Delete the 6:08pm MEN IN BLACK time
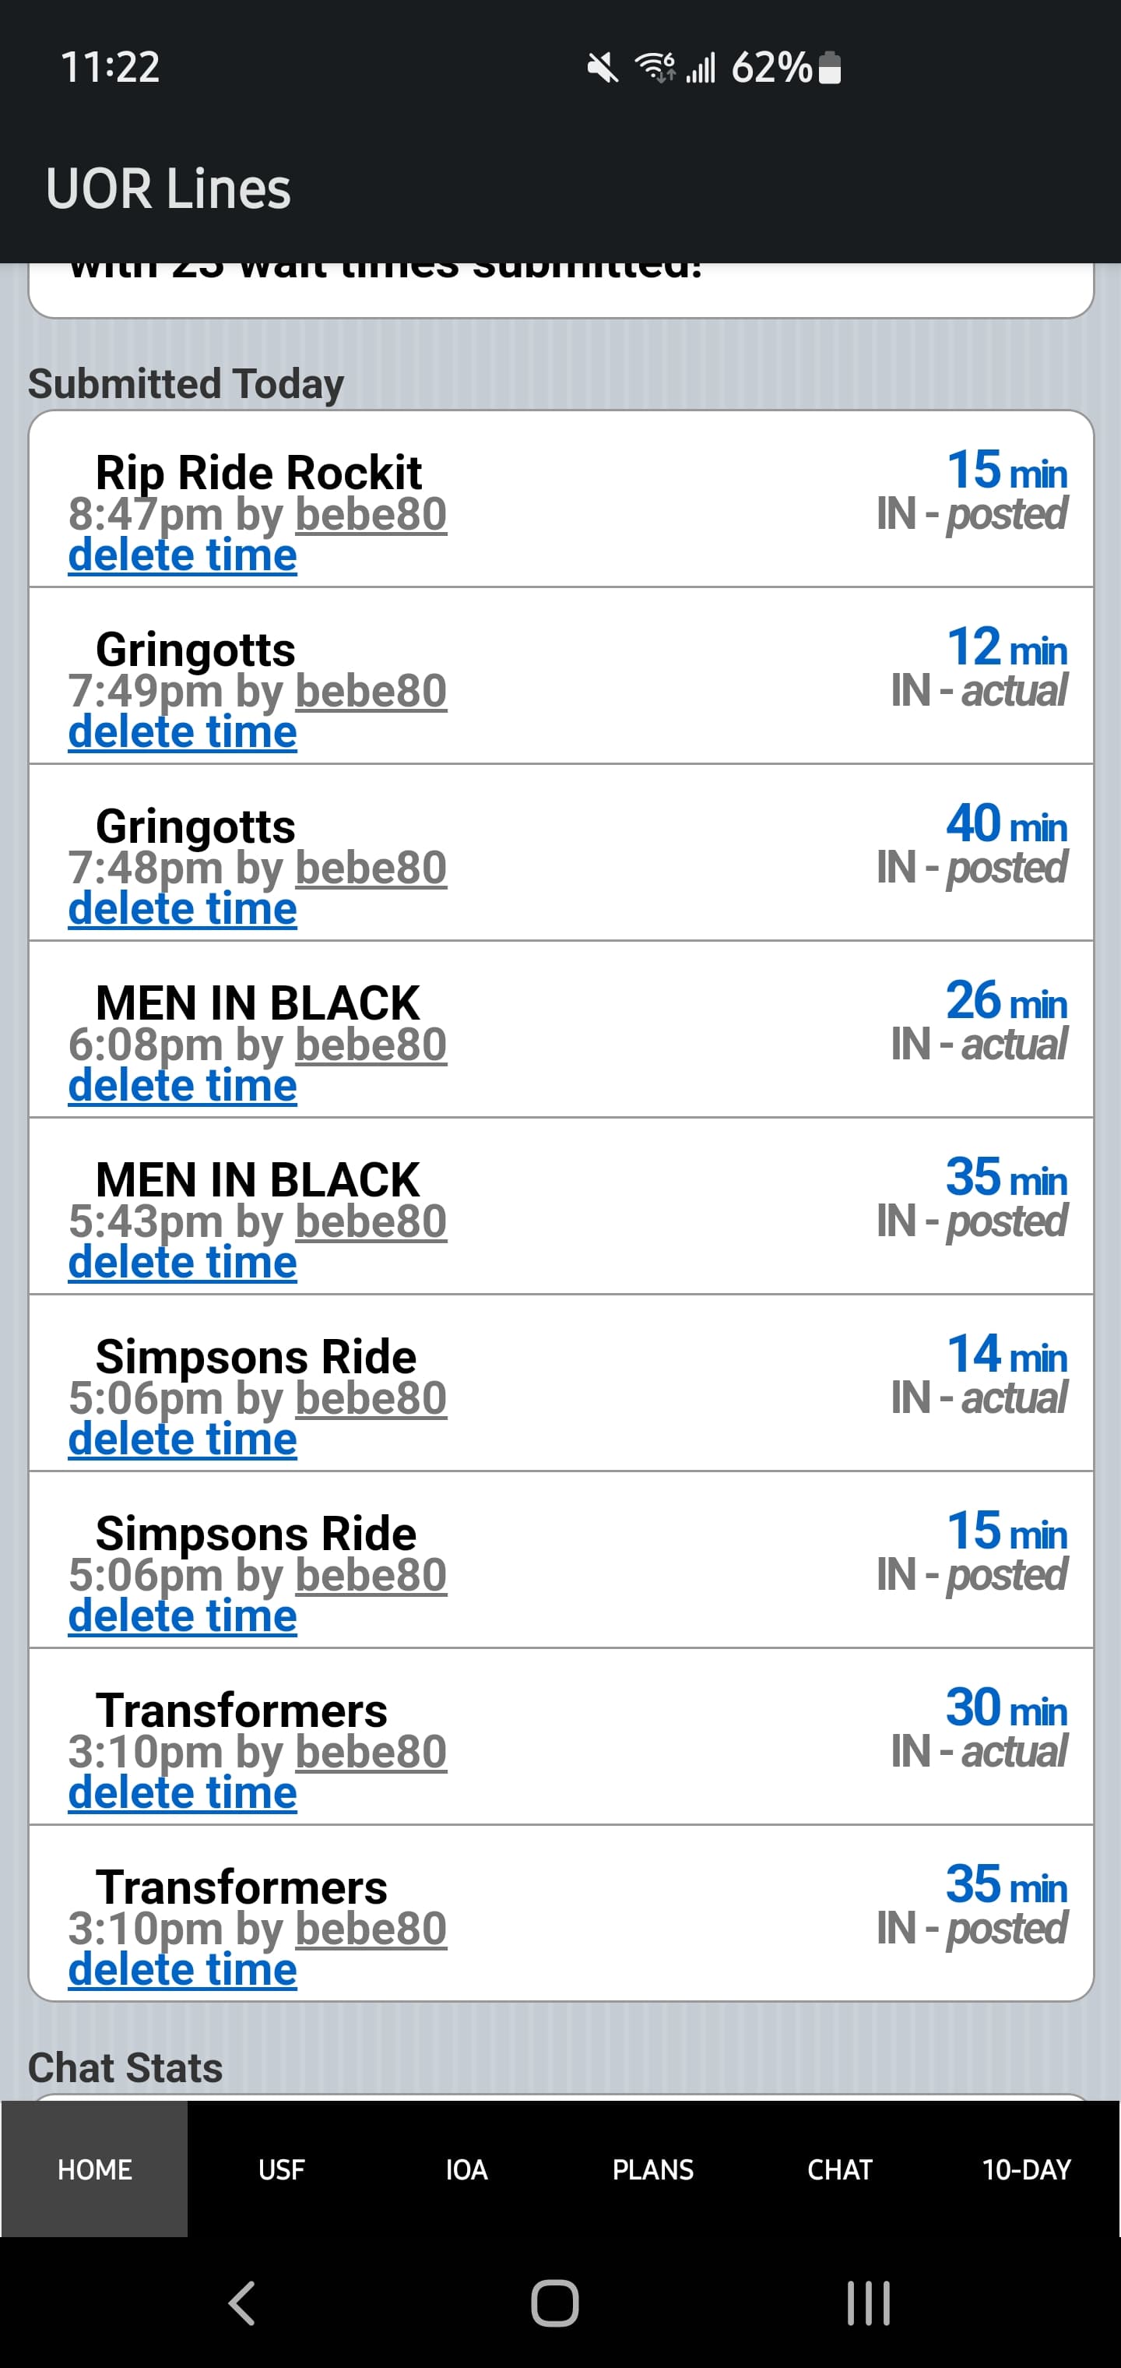Screen dimensions: 1121x2368 tap(183, 1086)
